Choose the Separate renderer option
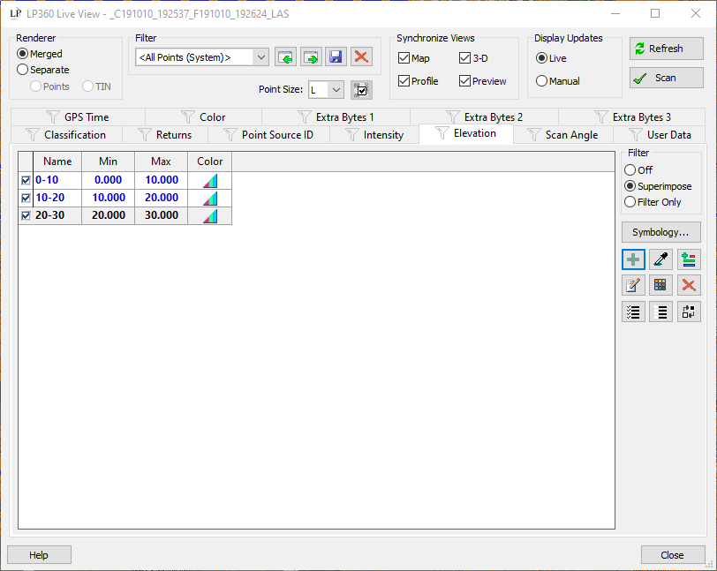Viewport: 717px width, 571px height. [23, 70]
